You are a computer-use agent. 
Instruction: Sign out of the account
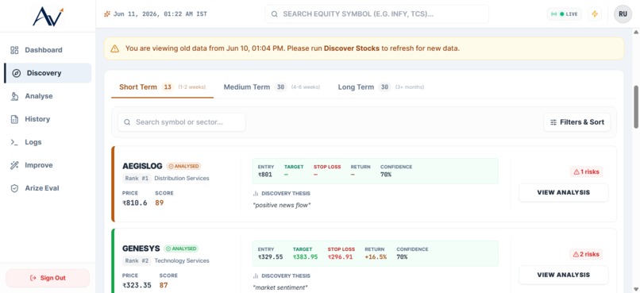(x=48, y=278)
